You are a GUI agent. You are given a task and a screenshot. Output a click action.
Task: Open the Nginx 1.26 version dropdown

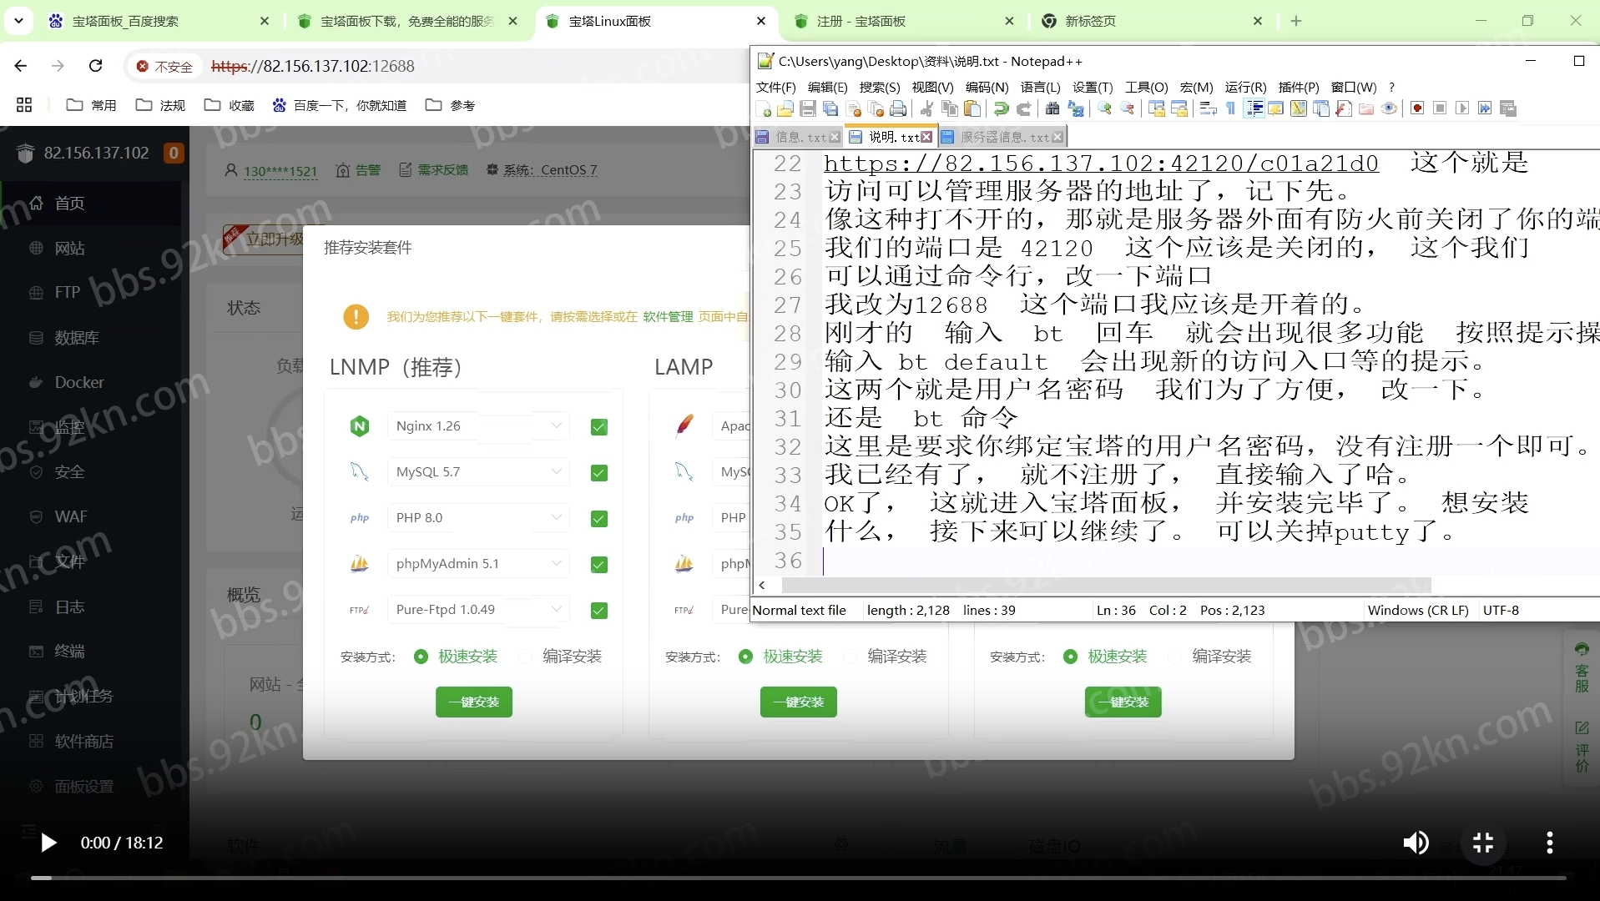478,425
